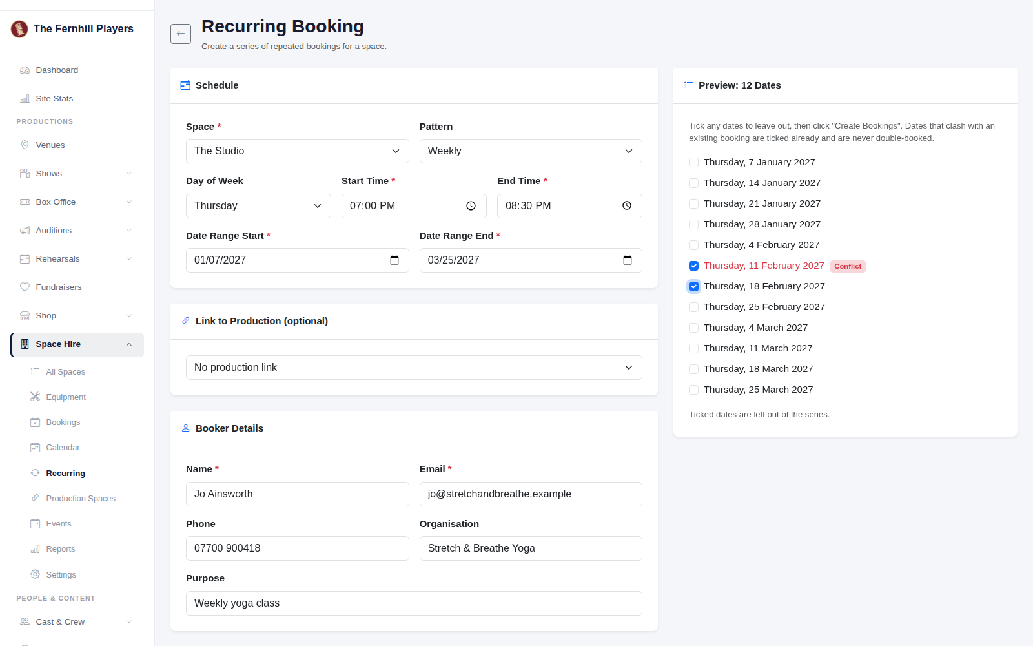Open the Start Time clock picker icon
This screenshot has height=646, width=1033.
click(471, 206)
